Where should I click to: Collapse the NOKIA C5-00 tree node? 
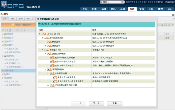coord(40,34)
